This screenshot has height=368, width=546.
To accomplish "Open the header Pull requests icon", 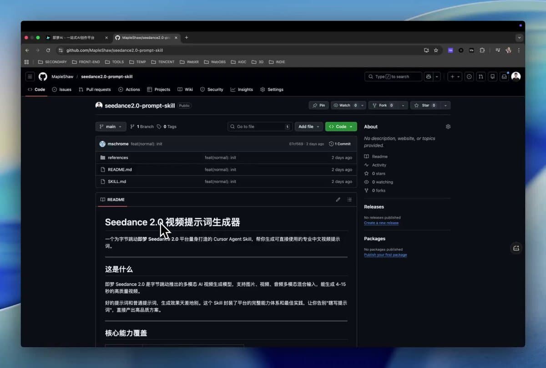I will tap(481, 77).
